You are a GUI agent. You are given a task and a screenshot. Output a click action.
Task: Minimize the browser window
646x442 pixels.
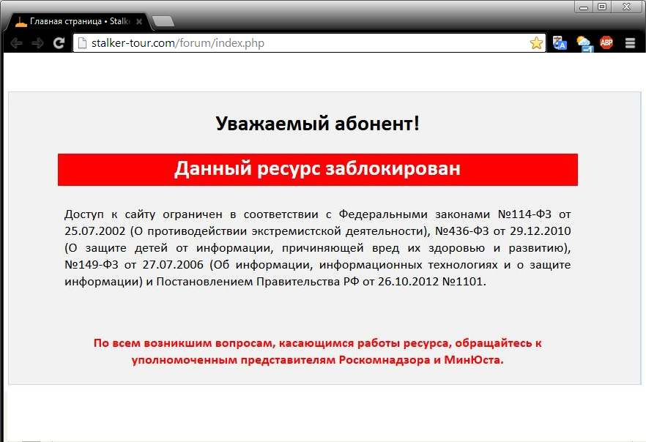(x=584, y=7)
